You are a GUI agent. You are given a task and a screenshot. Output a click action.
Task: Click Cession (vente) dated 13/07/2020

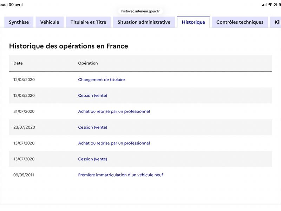tap(92, 159)
